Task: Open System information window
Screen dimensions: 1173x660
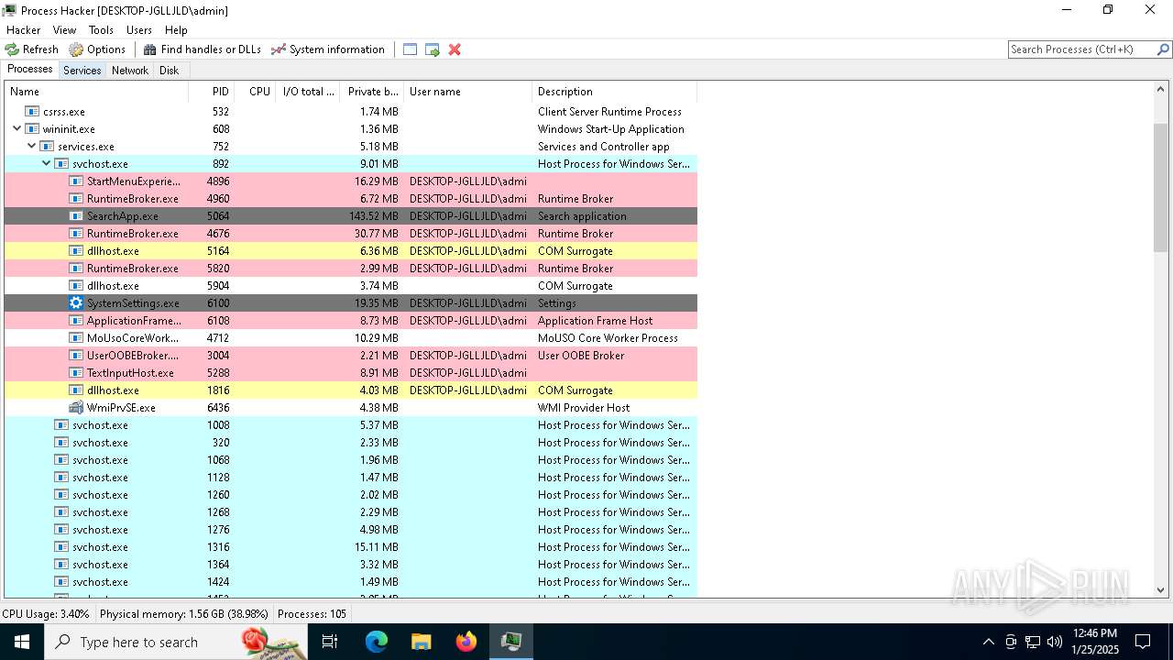Action: [x=328, y=49]
